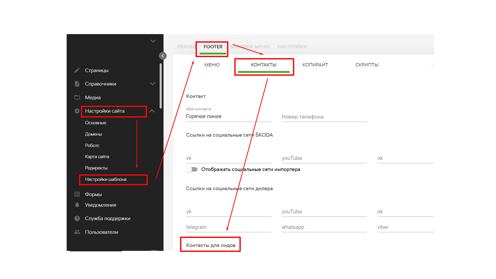This screenshot has height=279, width=496.
Task: Click the gear icon for Настройки сайта
Action: (77, 111)
